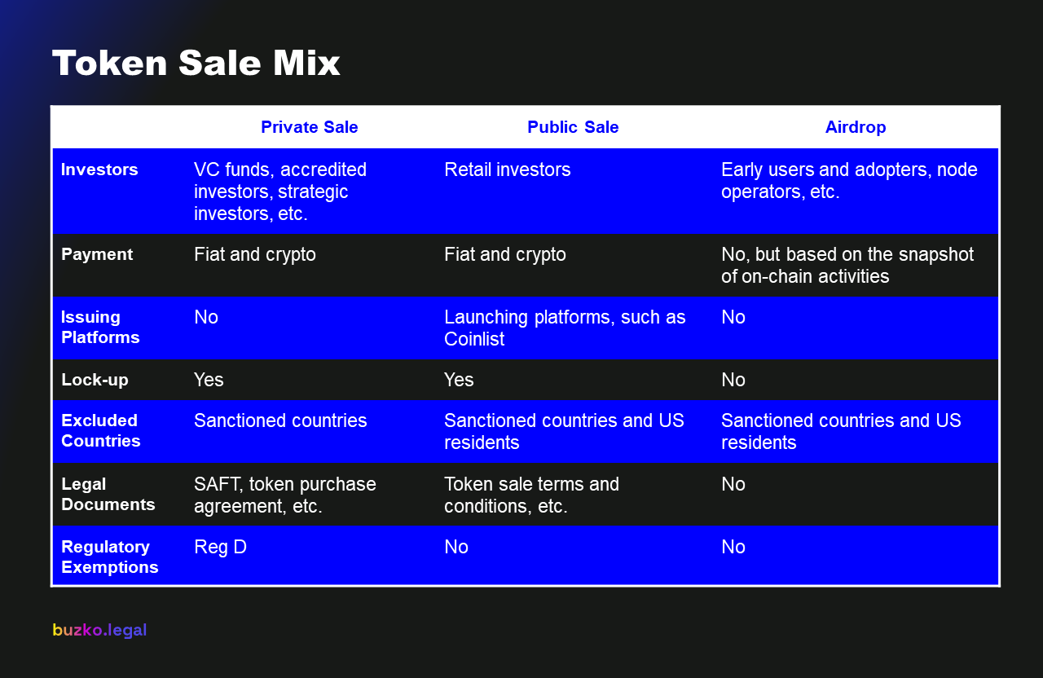Click the Investors row label
Viewport: 1043px width, 678px height.
pyautogui.click(x=99, y=169)
